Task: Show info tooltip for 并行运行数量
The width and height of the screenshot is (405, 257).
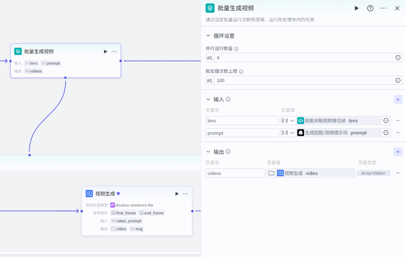Action: click(x=236, y=49)
